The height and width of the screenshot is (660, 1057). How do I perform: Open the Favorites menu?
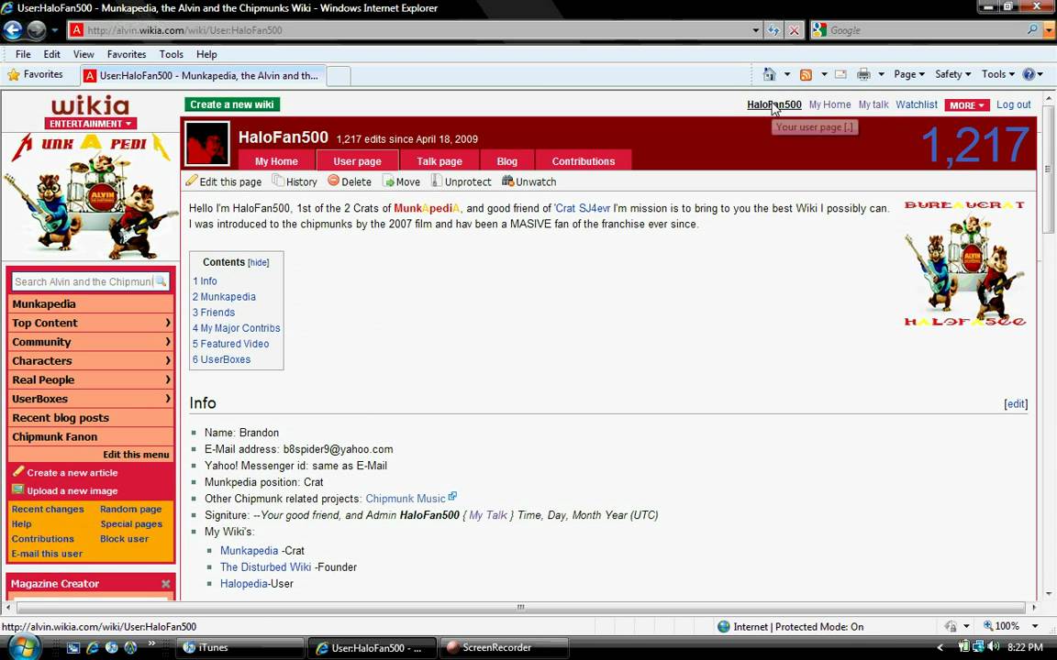pyautogui.click(x=127, y=54)
